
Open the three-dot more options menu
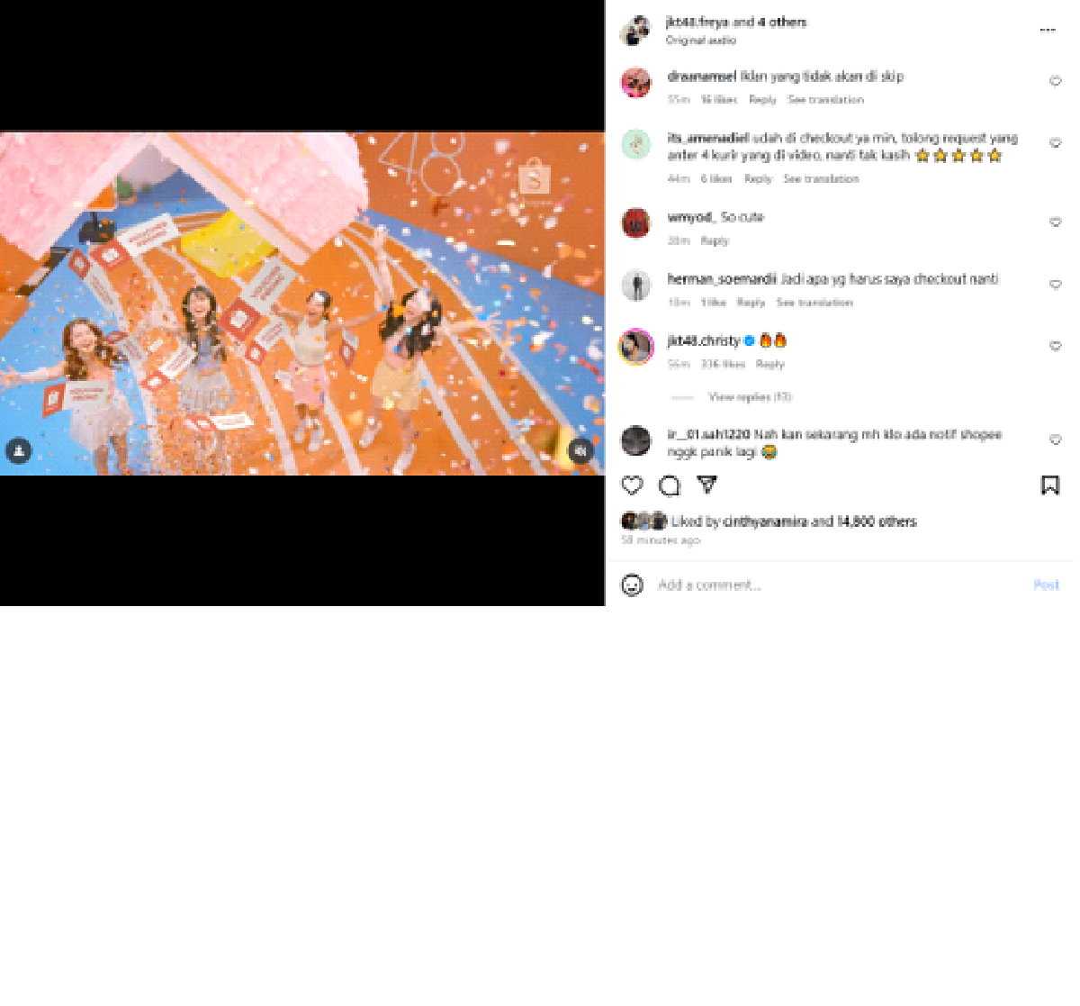[1048, 30]
